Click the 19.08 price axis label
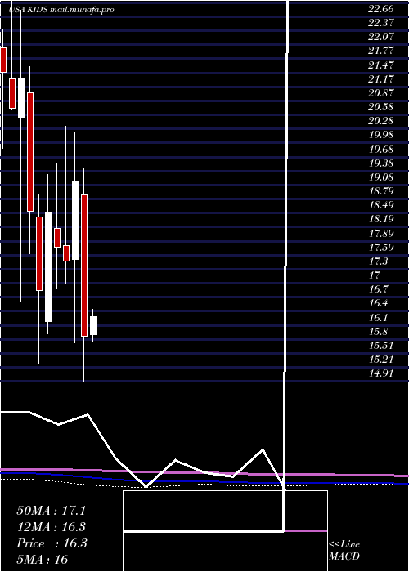This screenshot has width=409, height=572. click(x=380, y=177)
